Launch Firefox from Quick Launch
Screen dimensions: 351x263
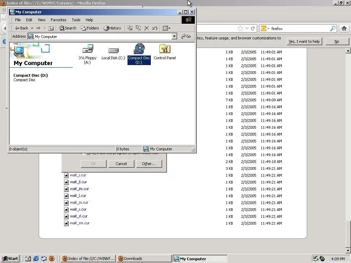(x=52, y=259)
